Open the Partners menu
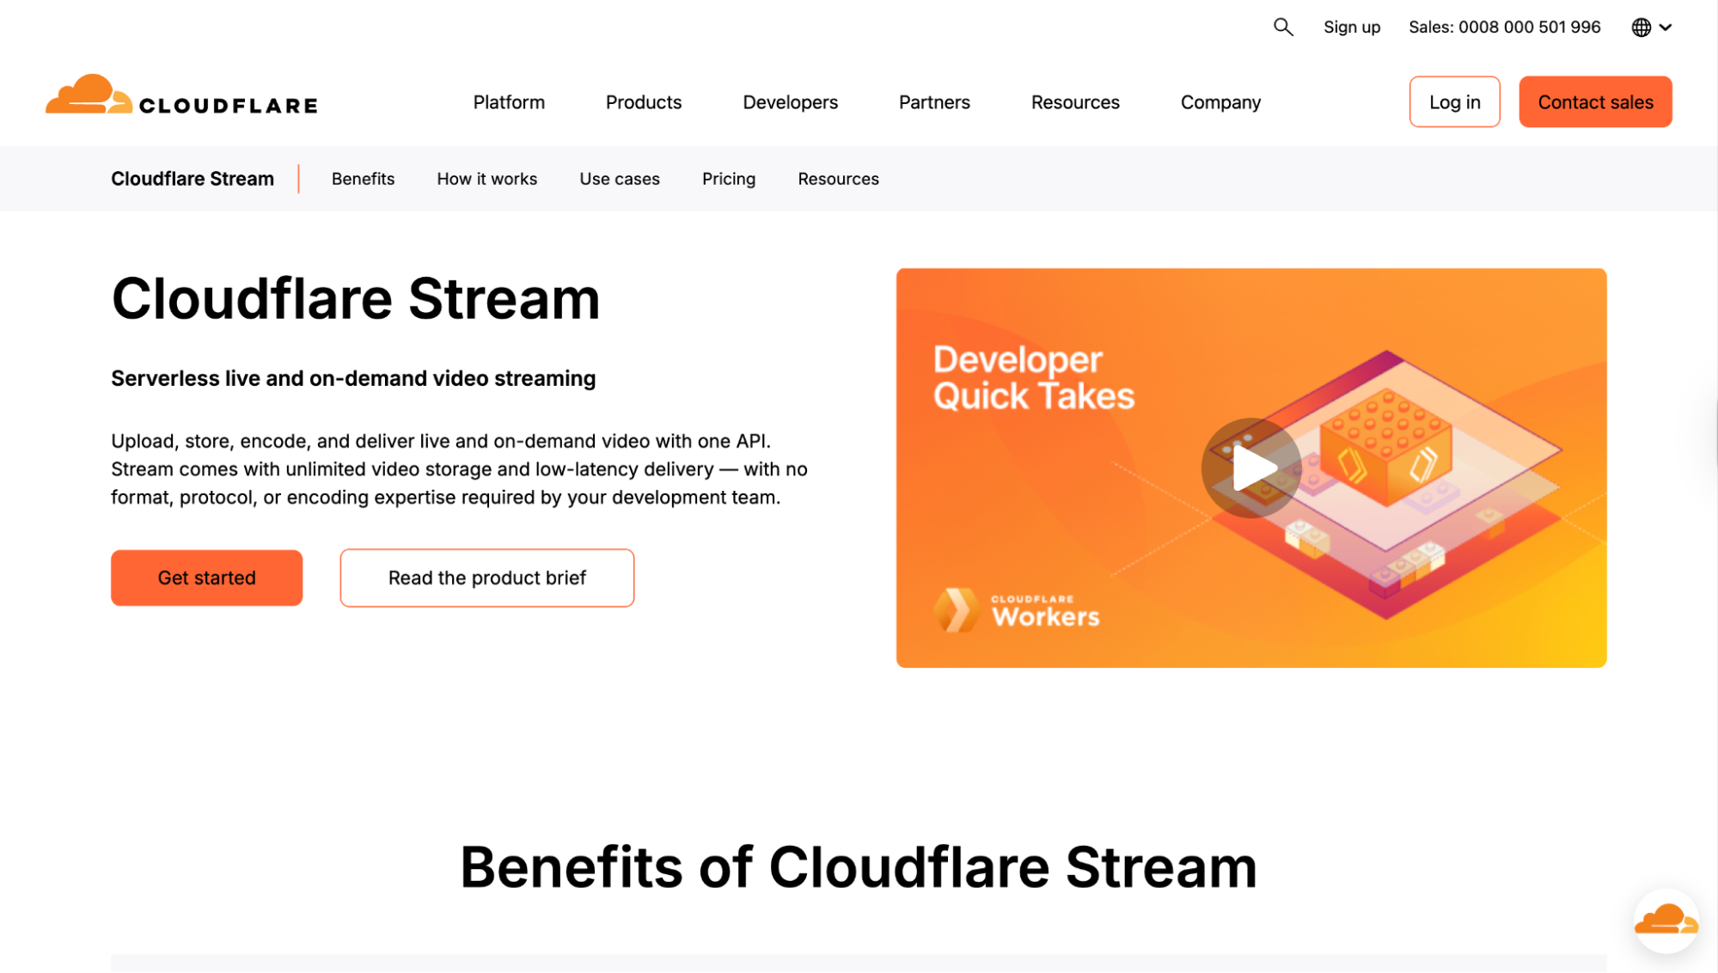Screen dimensions: 1718x973 (934, 102)
